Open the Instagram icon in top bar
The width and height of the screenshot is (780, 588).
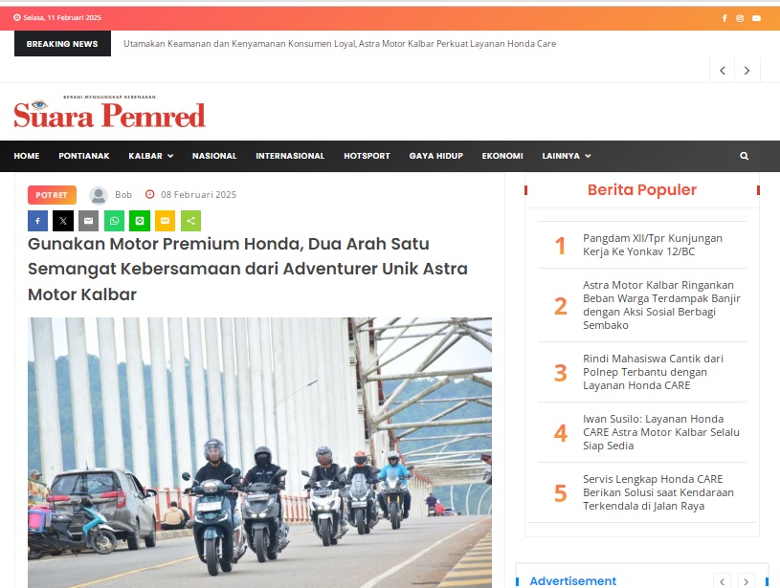[x=740, y=18]
